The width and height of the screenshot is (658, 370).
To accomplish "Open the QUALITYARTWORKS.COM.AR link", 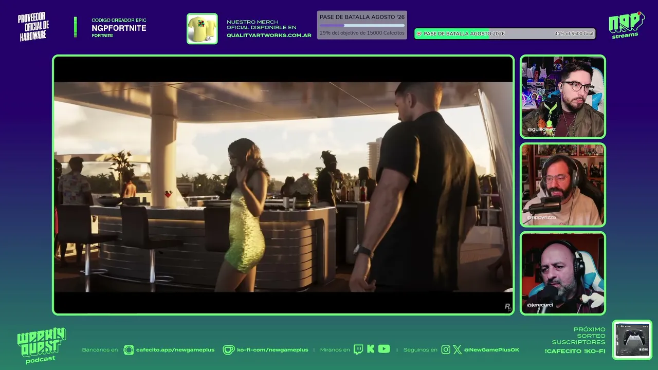I will [269, 35].
